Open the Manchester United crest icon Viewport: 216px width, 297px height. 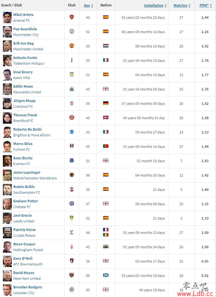click(x=72, y=46)
